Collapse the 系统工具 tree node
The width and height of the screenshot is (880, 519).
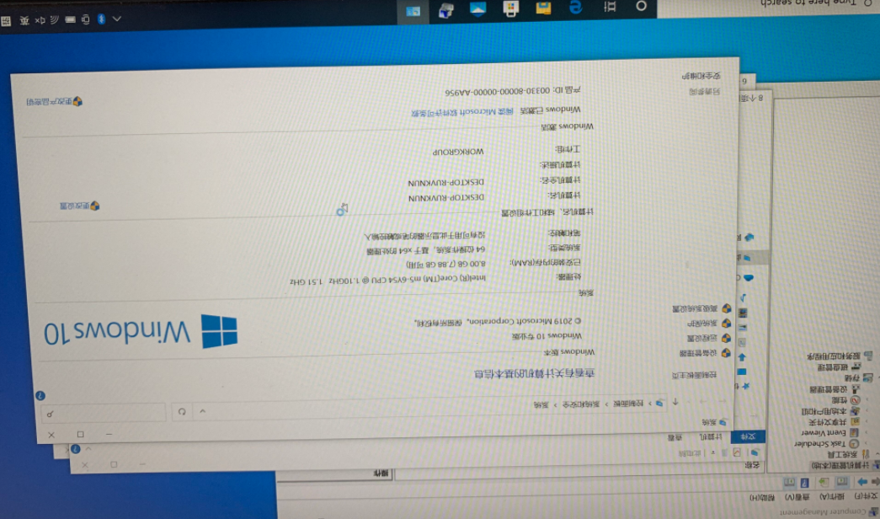pos(877,454)
